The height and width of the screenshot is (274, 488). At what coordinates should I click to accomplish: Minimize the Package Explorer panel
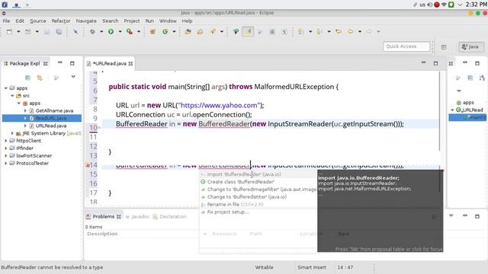point(59,62)
